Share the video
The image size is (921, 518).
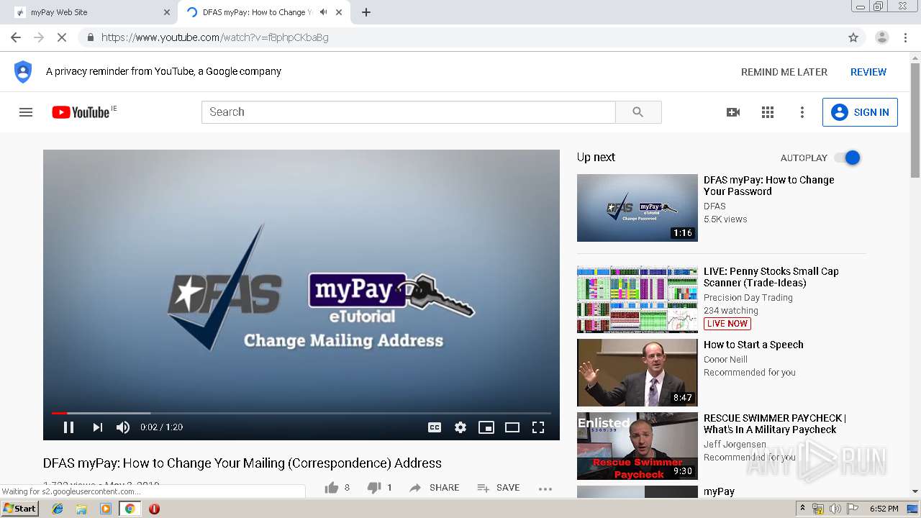(x=434, y=488)
